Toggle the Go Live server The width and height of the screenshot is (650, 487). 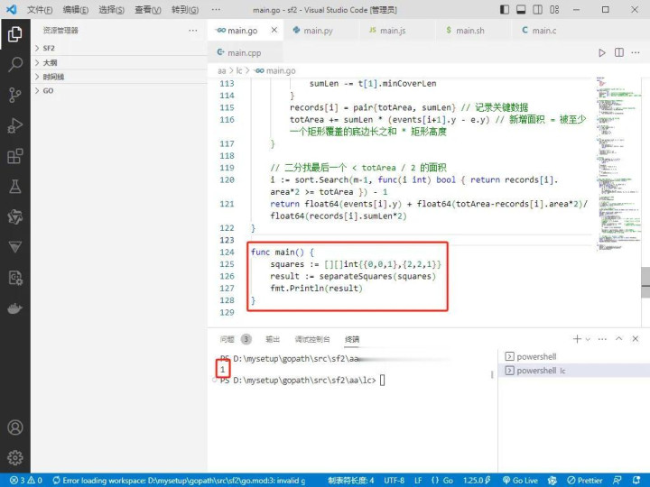click(521, 481)
